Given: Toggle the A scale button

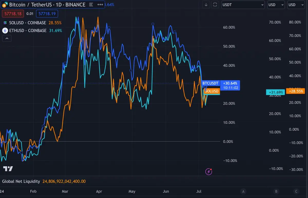Looking at the screenshot, I should point(243,191).
